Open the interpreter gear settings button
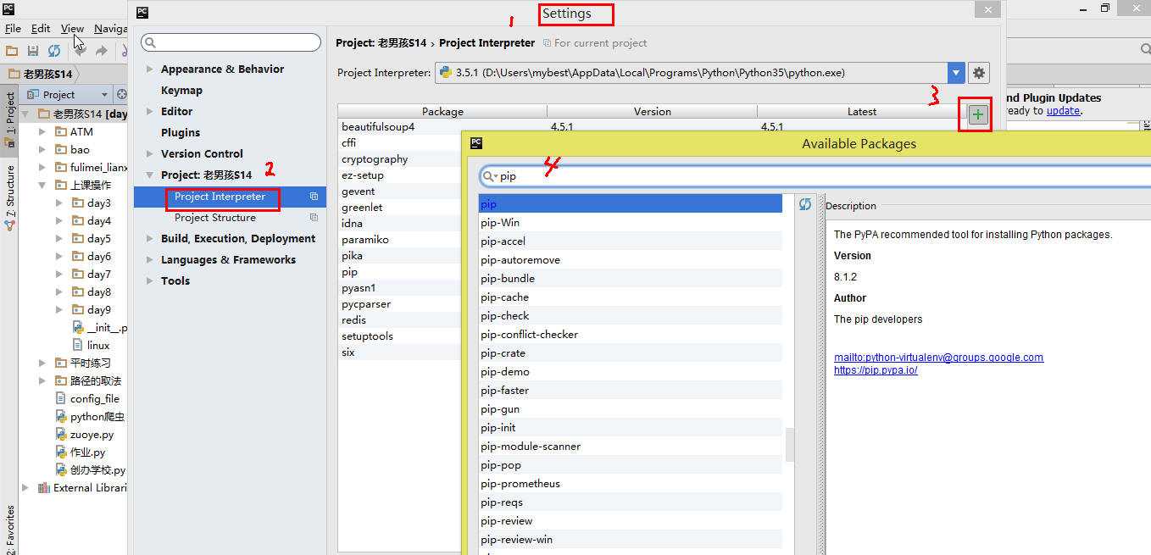The image size is (1151, 555). (979, 73)
